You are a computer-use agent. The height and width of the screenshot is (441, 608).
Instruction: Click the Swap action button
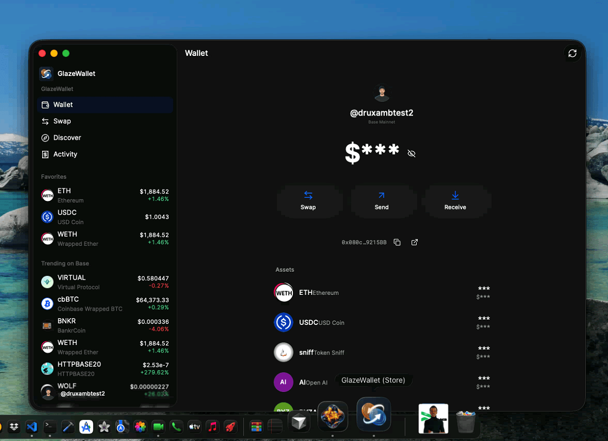(x=309, y=201)
